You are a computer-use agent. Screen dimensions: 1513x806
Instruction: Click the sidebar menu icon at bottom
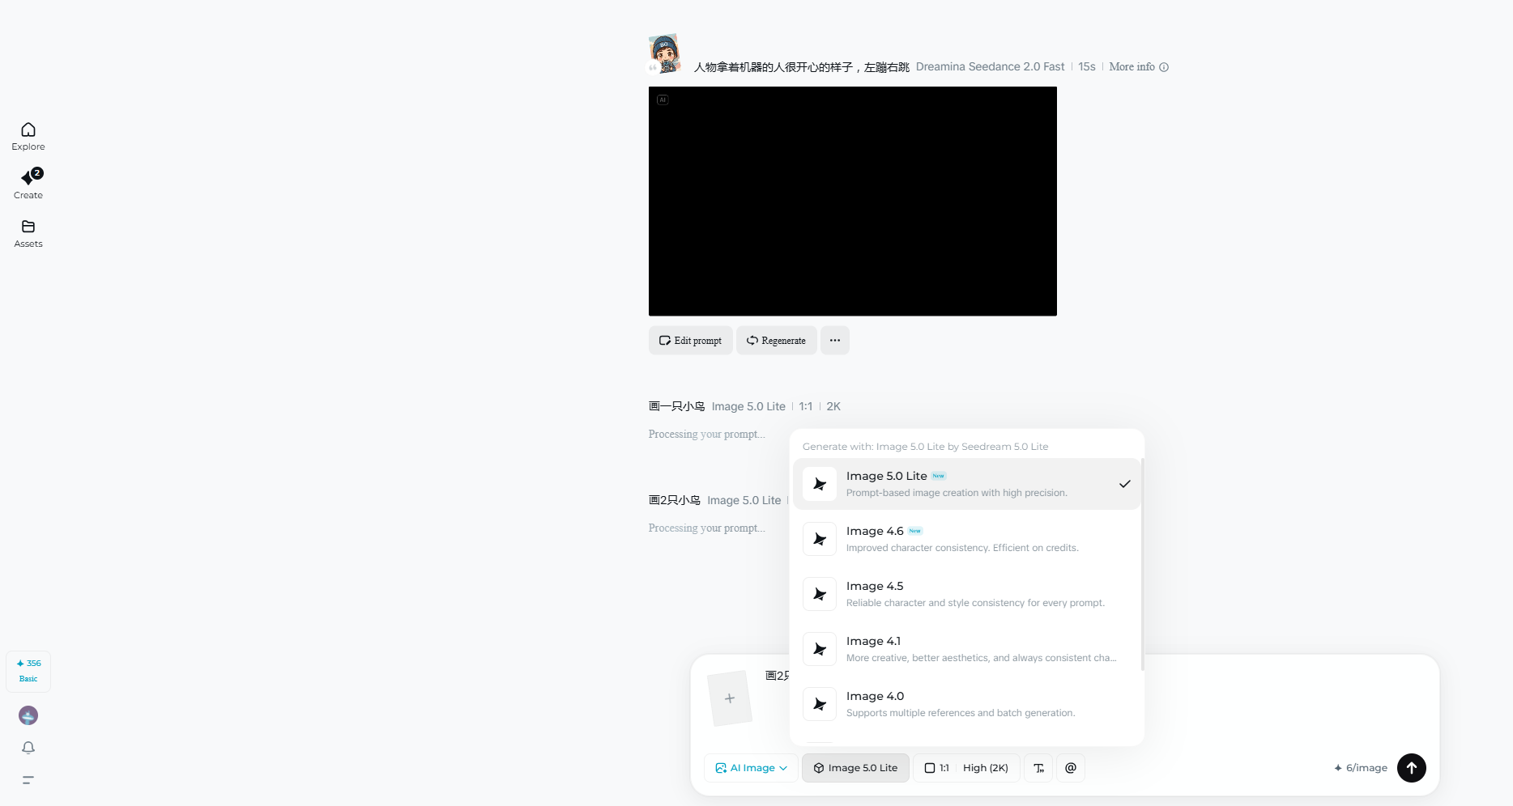pos(28,780)
